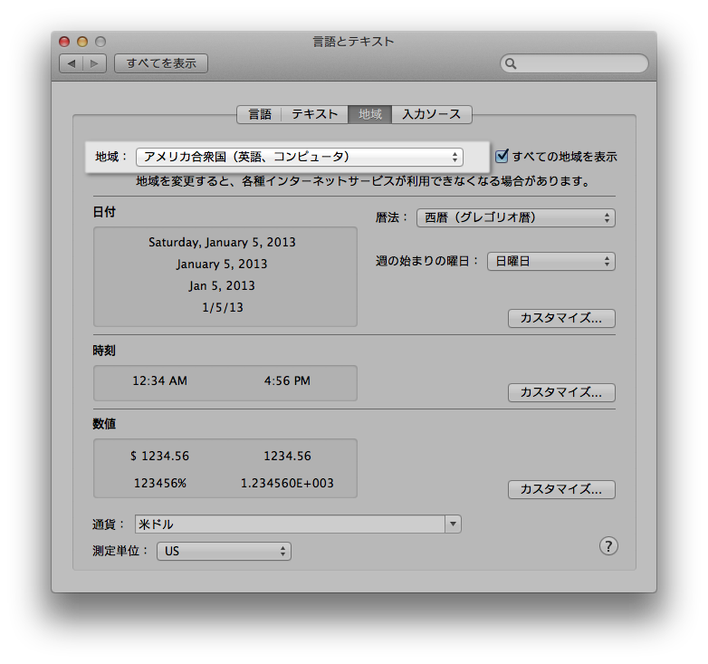The image size is (708, 664).
Task: Click the すべてを表示 button
Action: 161,63
